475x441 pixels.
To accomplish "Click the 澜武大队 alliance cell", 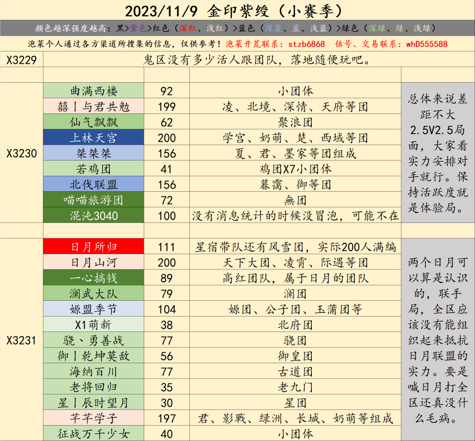I will point(94,293).
